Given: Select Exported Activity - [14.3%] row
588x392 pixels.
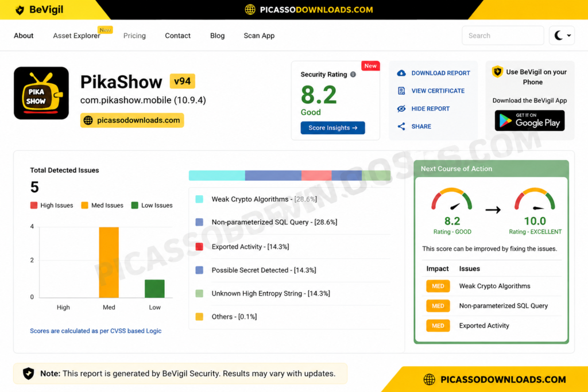Looking at the screenshot, I should (x=289, y=247).
